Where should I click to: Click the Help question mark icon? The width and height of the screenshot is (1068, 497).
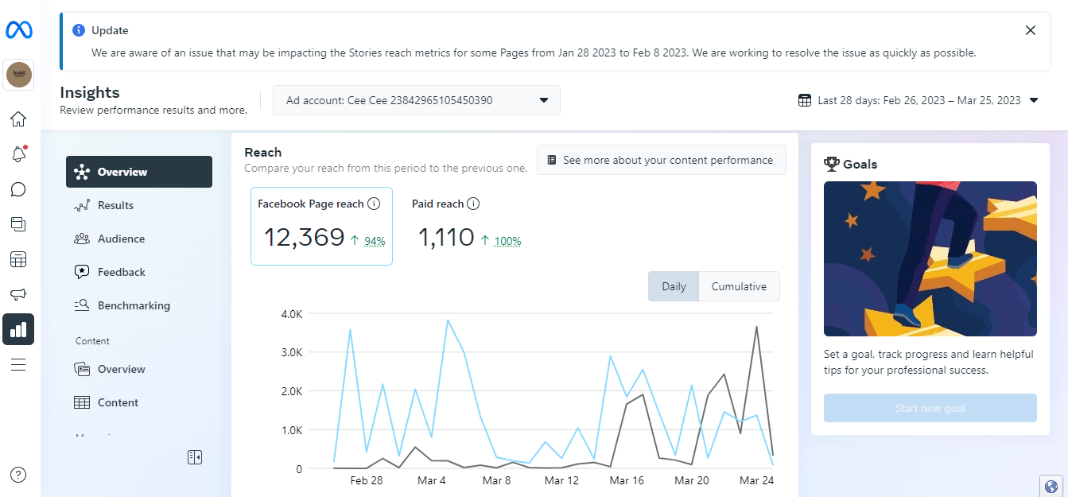click(18, 475)
